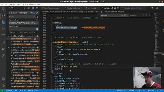Open the Explorer view in activity bar
Image resolution: width=164 pixels, height=92 pixels.
click(x=3, y=9)
